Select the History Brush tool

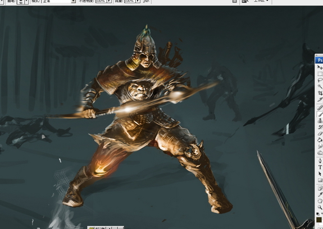pyautogui.click(x=320, y=127)
